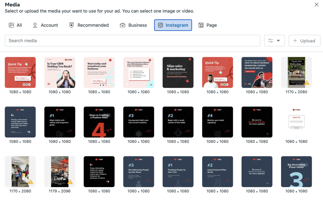Screen dimensions: 323x200
Task: Click the Upload button
Action: click(304, 40)
